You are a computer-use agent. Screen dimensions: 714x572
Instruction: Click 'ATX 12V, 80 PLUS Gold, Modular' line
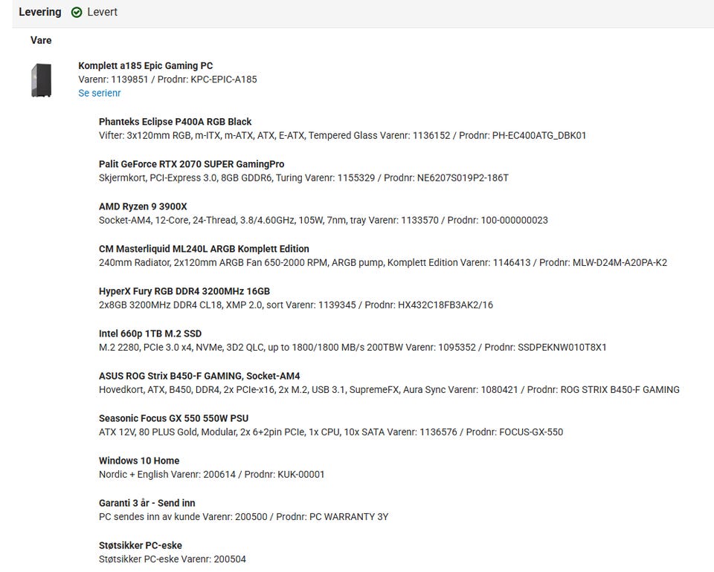point(331,432)
